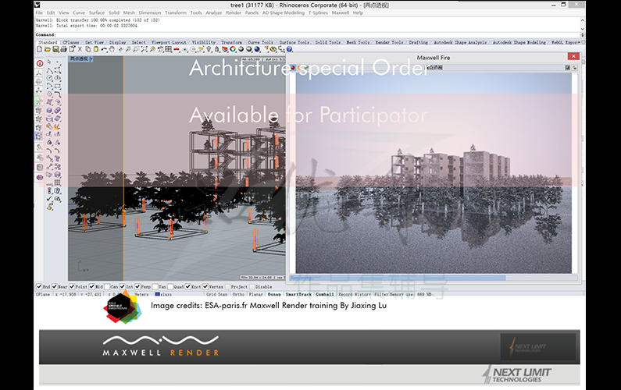Viewport: 621px width, 390px height.
Task: Click the checkmark icon in left toolbar
Action: [49, 199]
